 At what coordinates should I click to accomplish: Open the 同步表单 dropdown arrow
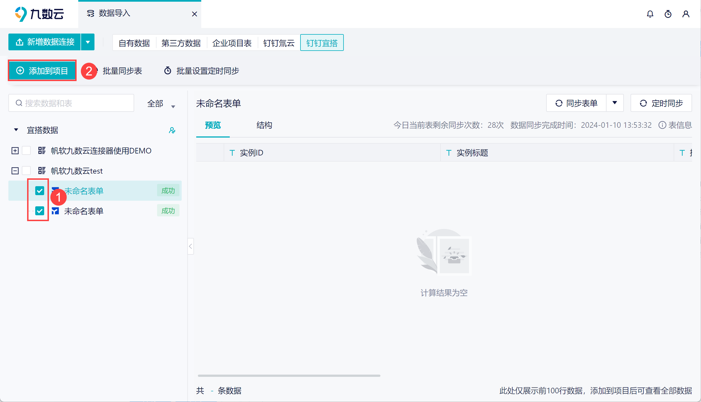(615, 103)
